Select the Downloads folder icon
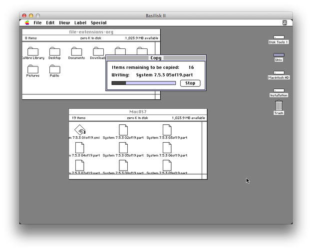312x251 pixels. coord(98,51)
